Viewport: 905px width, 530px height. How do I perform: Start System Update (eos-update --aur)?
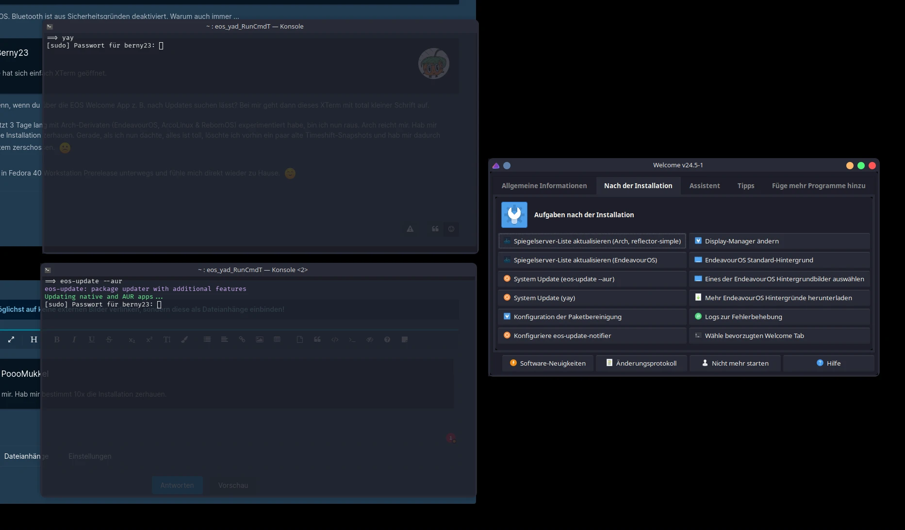point(592,279)
